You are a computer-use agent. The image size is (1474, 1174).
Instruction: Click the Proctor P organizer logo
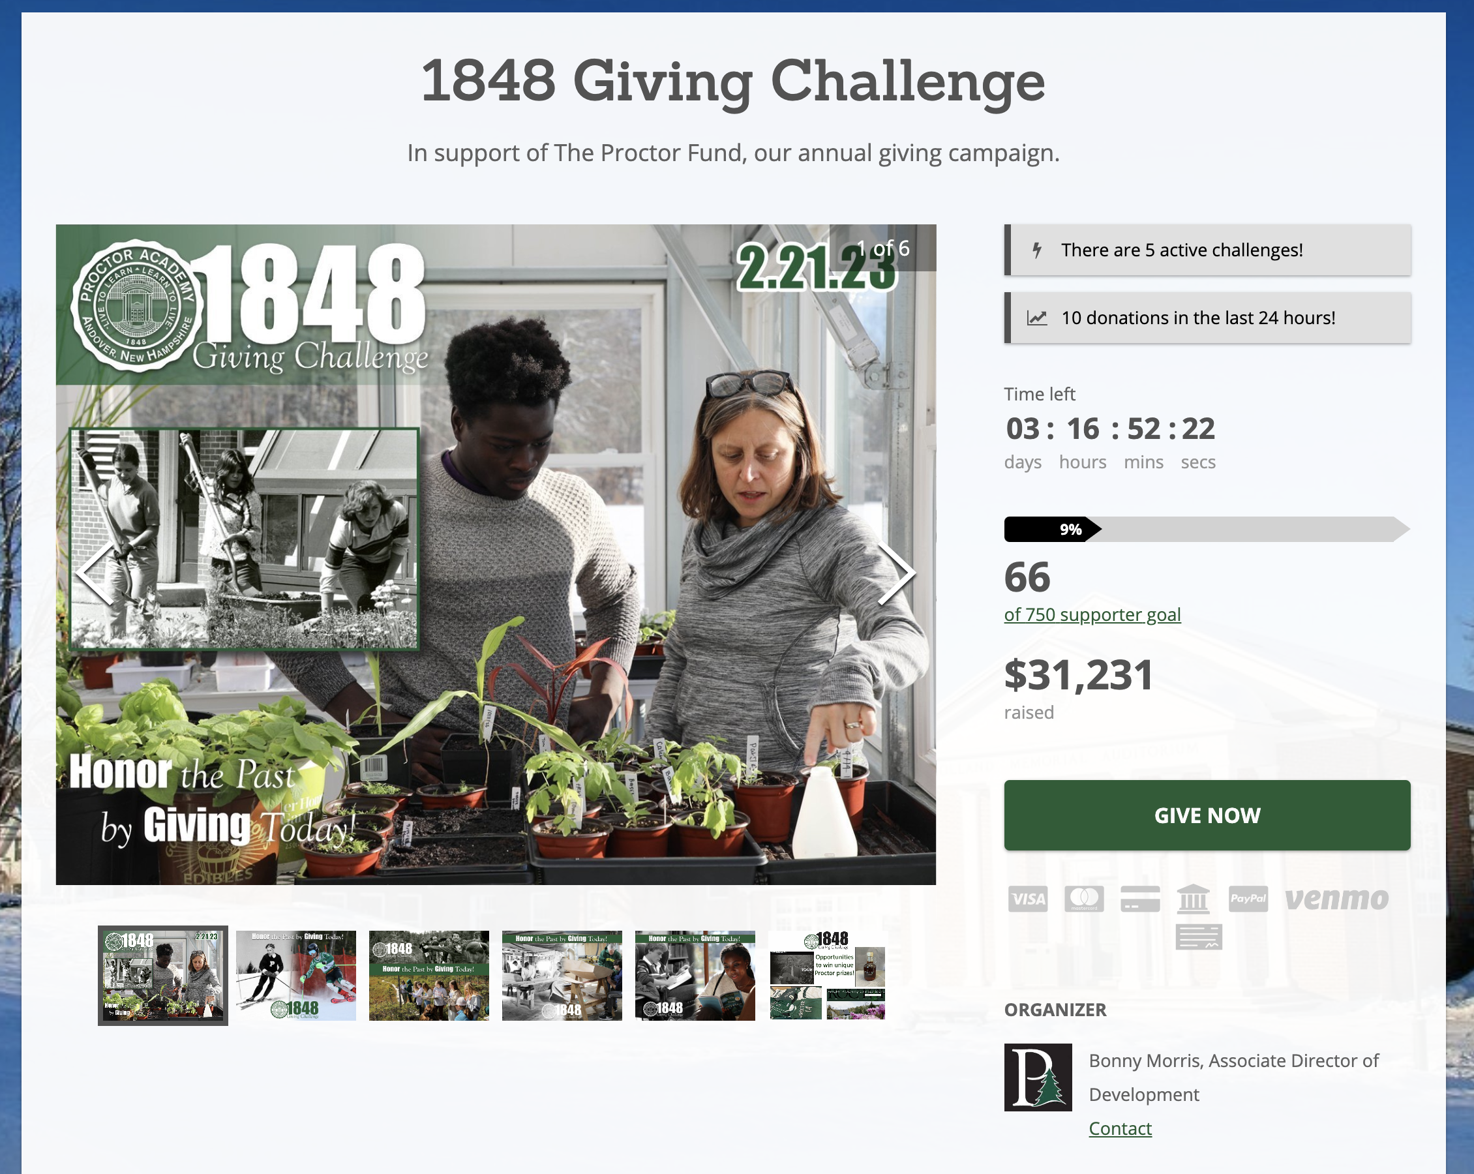1038,1077
